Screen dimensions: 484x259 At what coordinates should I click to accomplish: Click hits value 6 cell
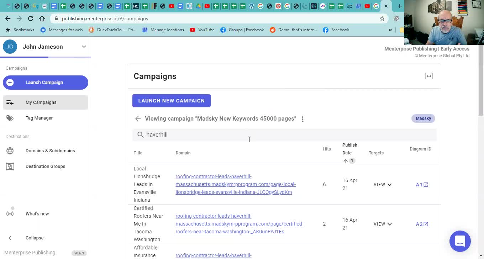click(324, 185)
